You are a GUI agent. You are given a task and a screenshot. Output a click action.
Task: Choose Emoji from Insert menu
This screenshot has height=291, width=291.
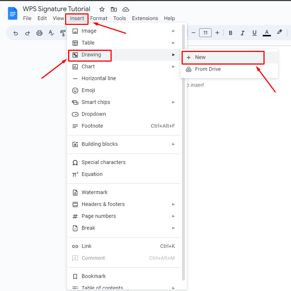(124, 91)
